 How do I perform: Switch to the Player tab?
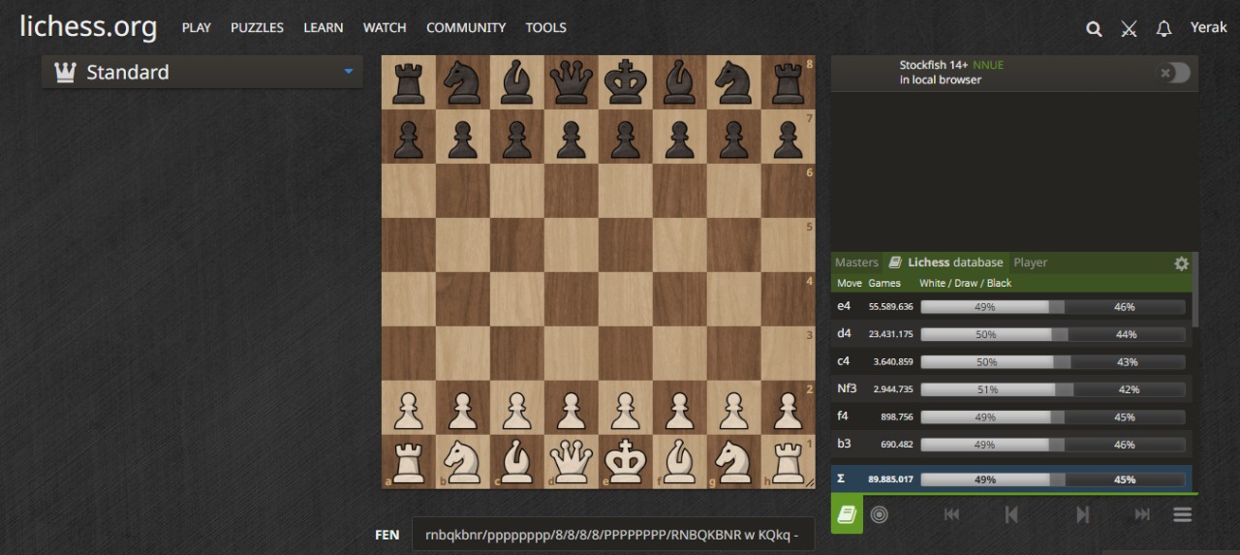tap(1031, 262)
